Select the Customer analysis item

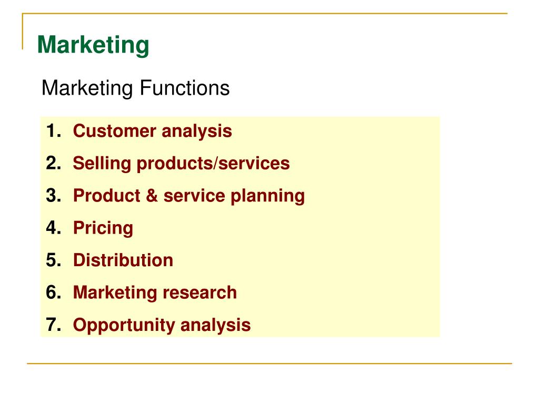point(152,131)
